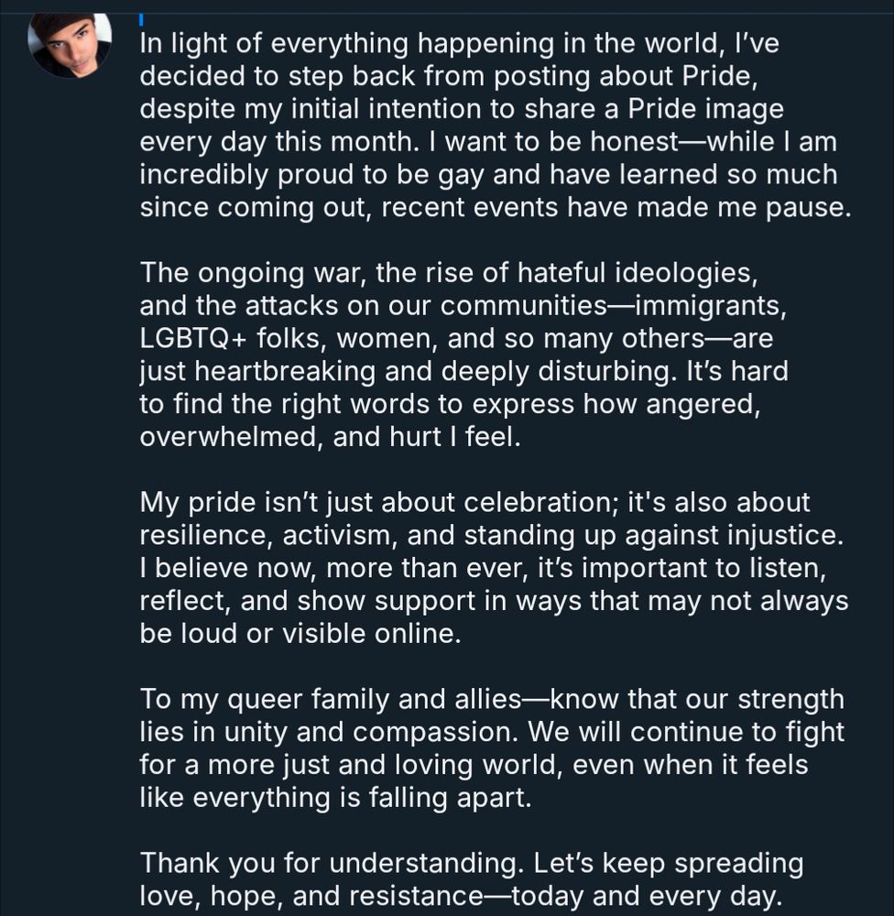Click the paragraph beginning "In light of everything"

click(x=496, y=125)
